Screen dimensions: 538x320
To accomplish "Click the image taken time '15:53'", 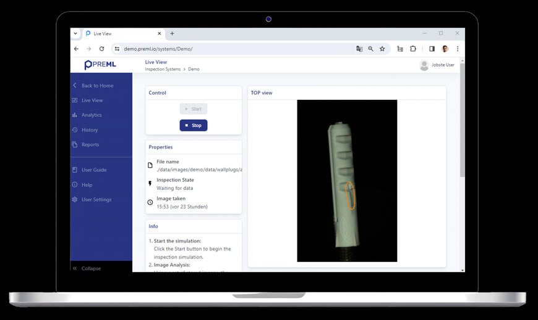I will (x=182, y=207).
